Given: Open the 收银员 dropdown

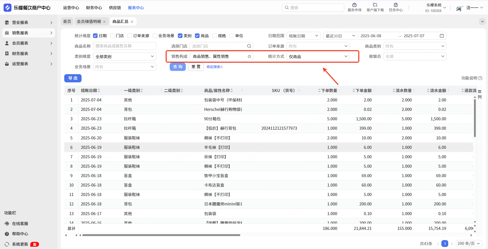Looking at the screenshot, I should (x=415, y=56).
